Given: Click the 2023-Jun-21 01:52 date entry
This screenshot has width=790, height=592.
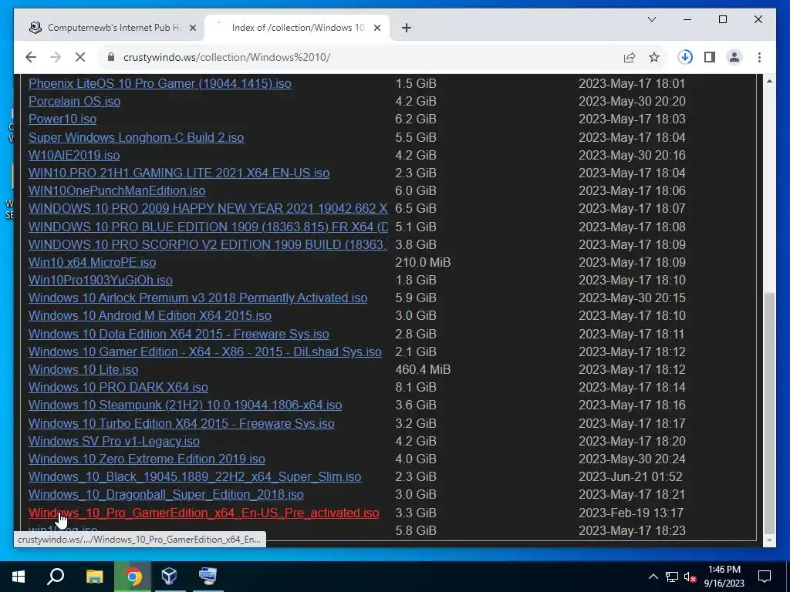Looking at the screenshot, I should click(x=630, y=476).
